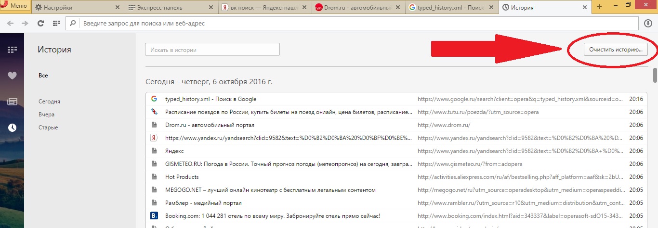Click the page icon beside MEGOGO.NET entry

154,190
